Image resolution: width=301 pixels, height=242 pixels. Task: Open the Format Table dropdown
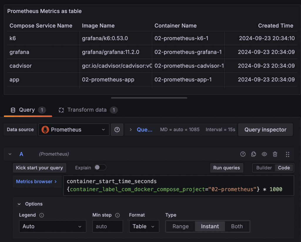pyautogui.click(x=144, y=226)
